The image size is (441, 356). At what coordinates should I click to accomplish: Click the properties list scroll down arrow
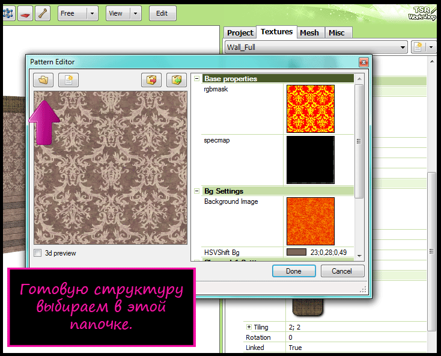pos(359,256)
